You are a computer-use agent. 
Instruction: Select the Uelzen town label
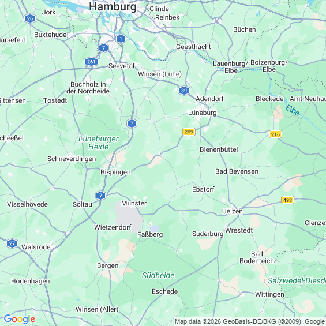pos(232,211)
